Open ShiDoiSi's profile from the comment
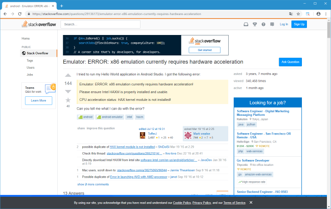The height and width of the screenshot is (209, 331). click(x=164, y=147)
